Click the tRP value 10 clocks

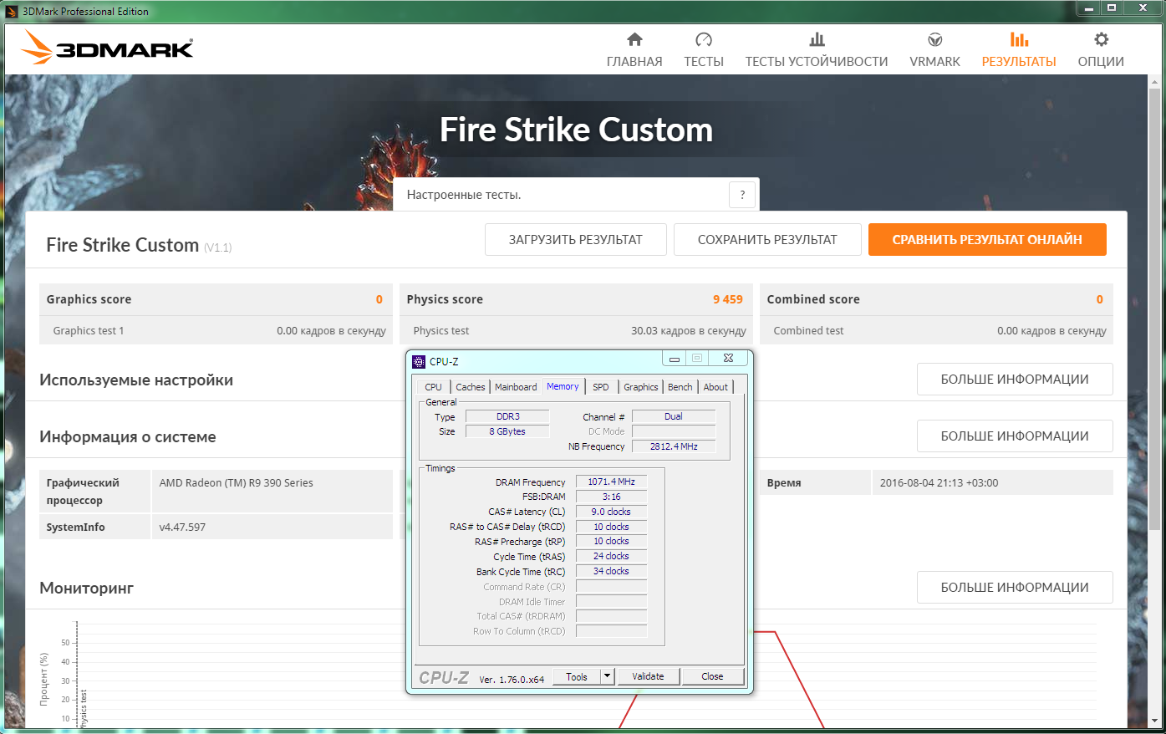[x=611, y=541]
